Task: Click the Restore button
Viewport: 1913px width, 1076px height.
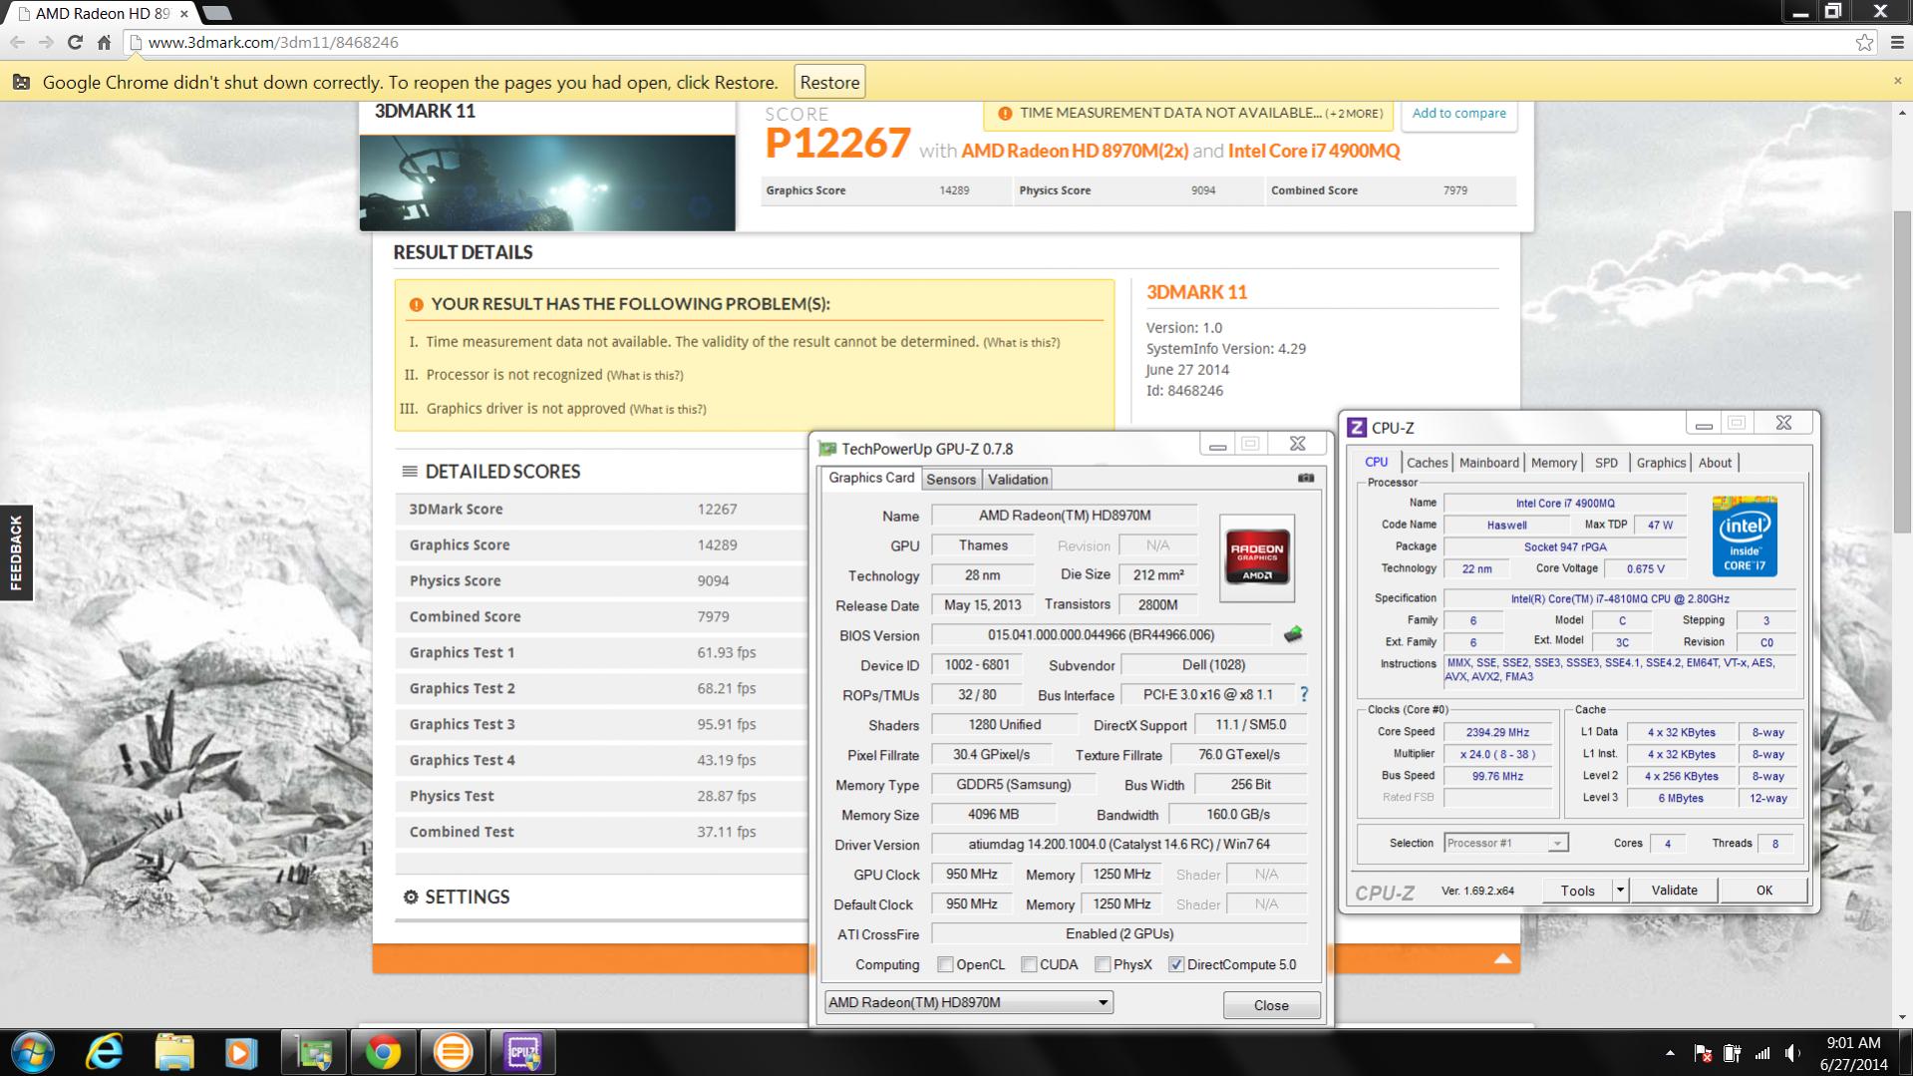Action: [x=829, y=82]
